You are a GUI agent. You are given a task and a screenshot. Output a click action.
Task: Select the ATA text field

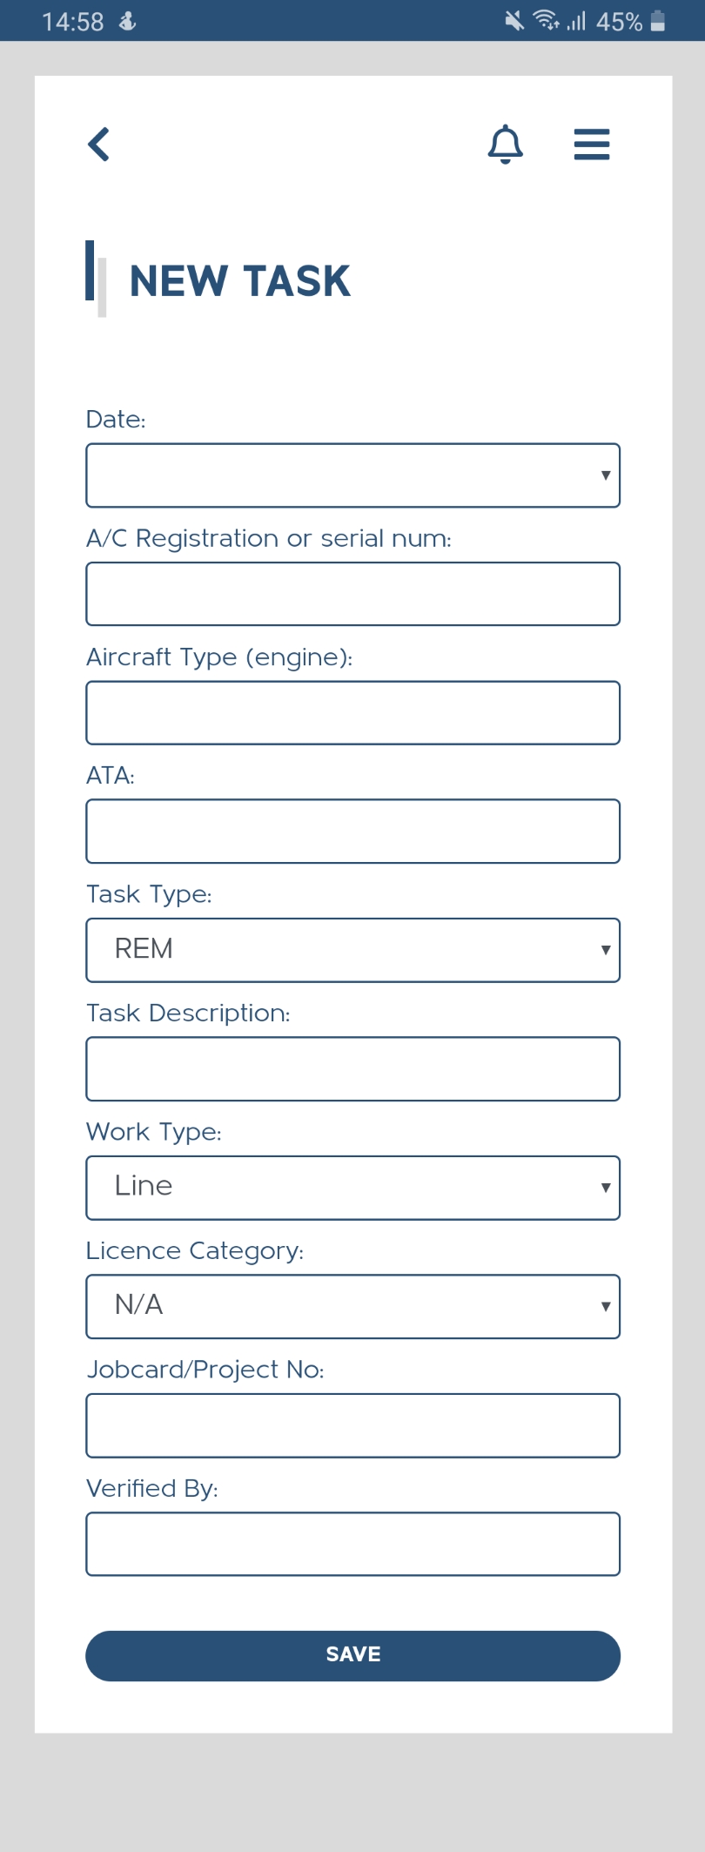coord(352,832)
